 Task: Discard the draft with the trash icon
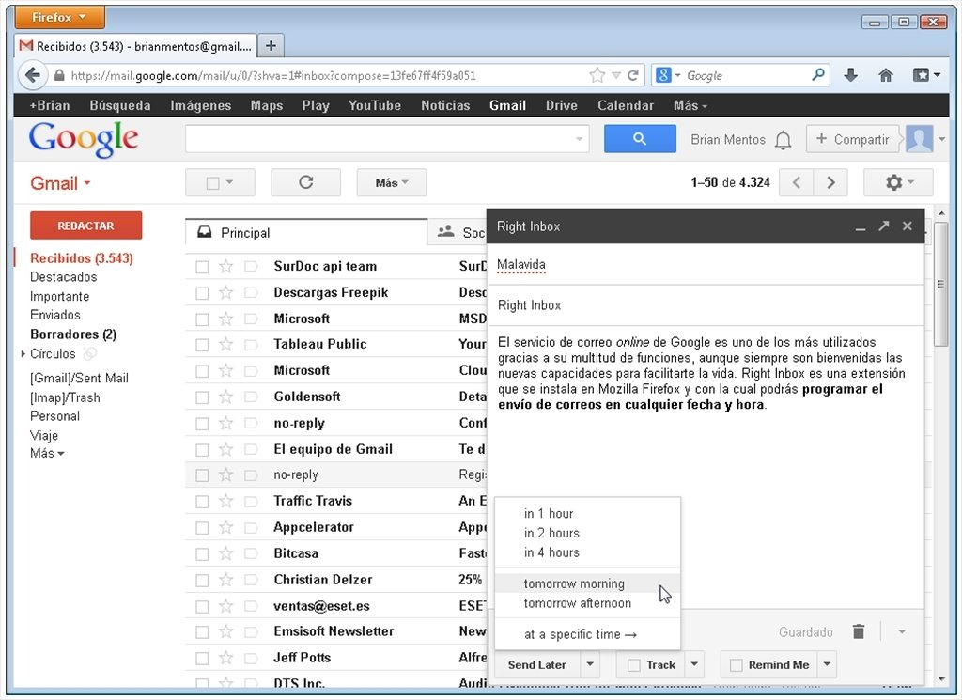click(859, 631)
